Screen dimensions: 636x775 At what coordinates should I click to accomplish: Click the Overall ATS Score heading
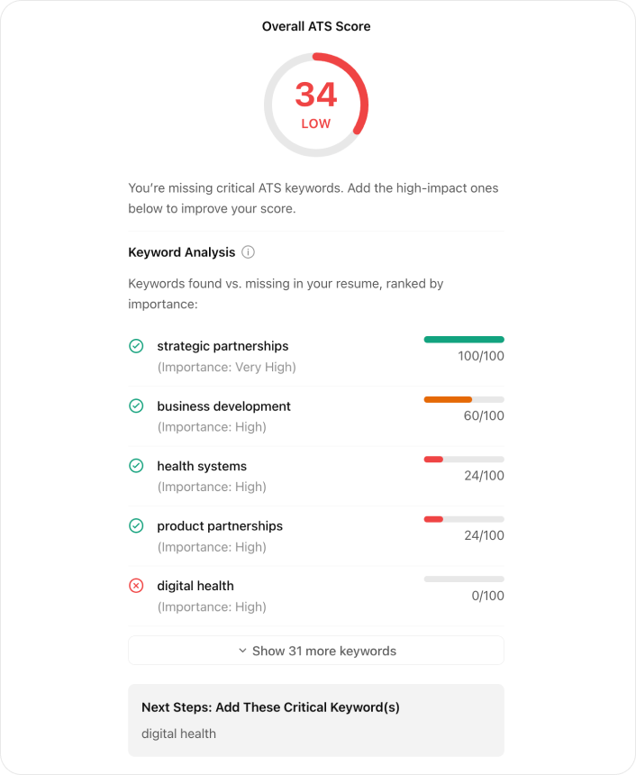tap(316, 26)
